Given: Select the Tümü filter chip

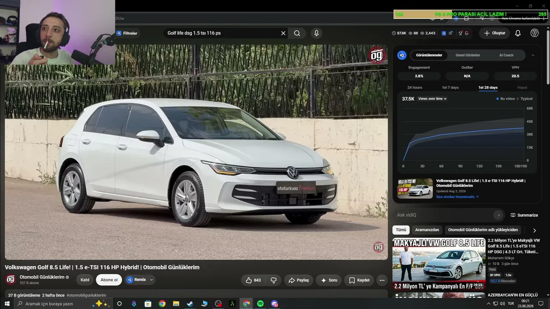Looking at the screenshot, I should 401,230.
